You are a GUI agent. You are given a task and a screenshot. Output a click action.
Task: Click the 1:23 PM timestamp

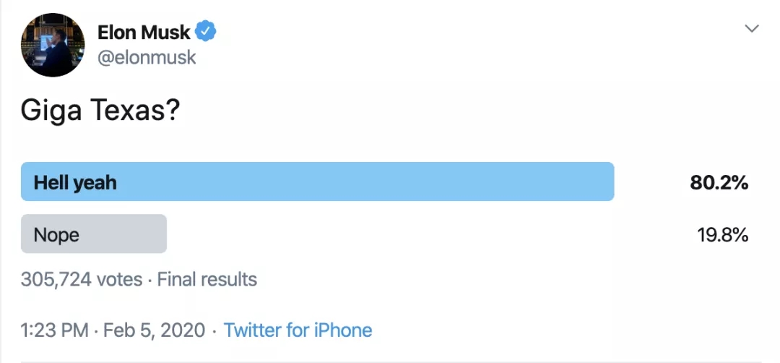pyautogui.click(x=54, y=331)
